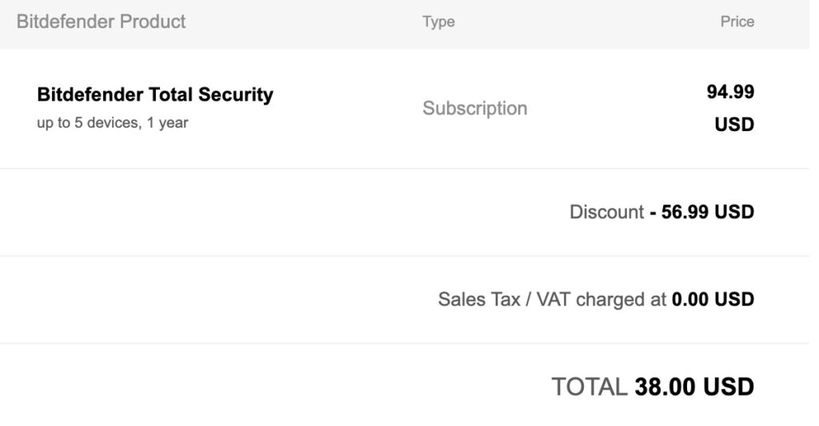Screen dimensions: 819x426
Task: Click "up to 5 devices" in product description
Action: 88,123
